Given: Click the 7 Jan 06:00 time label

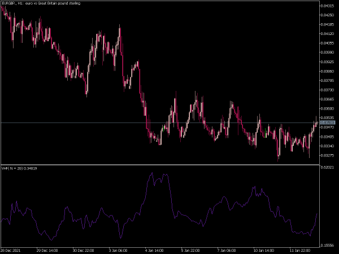Looking at the screenshot, I should pos(227,251).
